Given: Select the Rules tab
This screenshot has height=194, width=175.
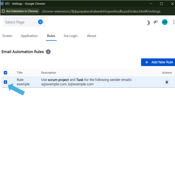Looking at the screenshot, I should pos(51,36).
